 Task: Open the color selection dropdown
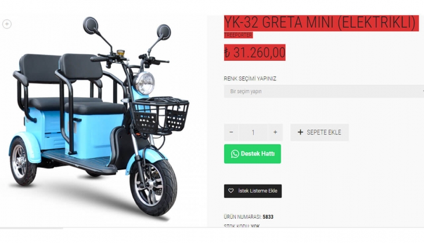click(324, 91)
